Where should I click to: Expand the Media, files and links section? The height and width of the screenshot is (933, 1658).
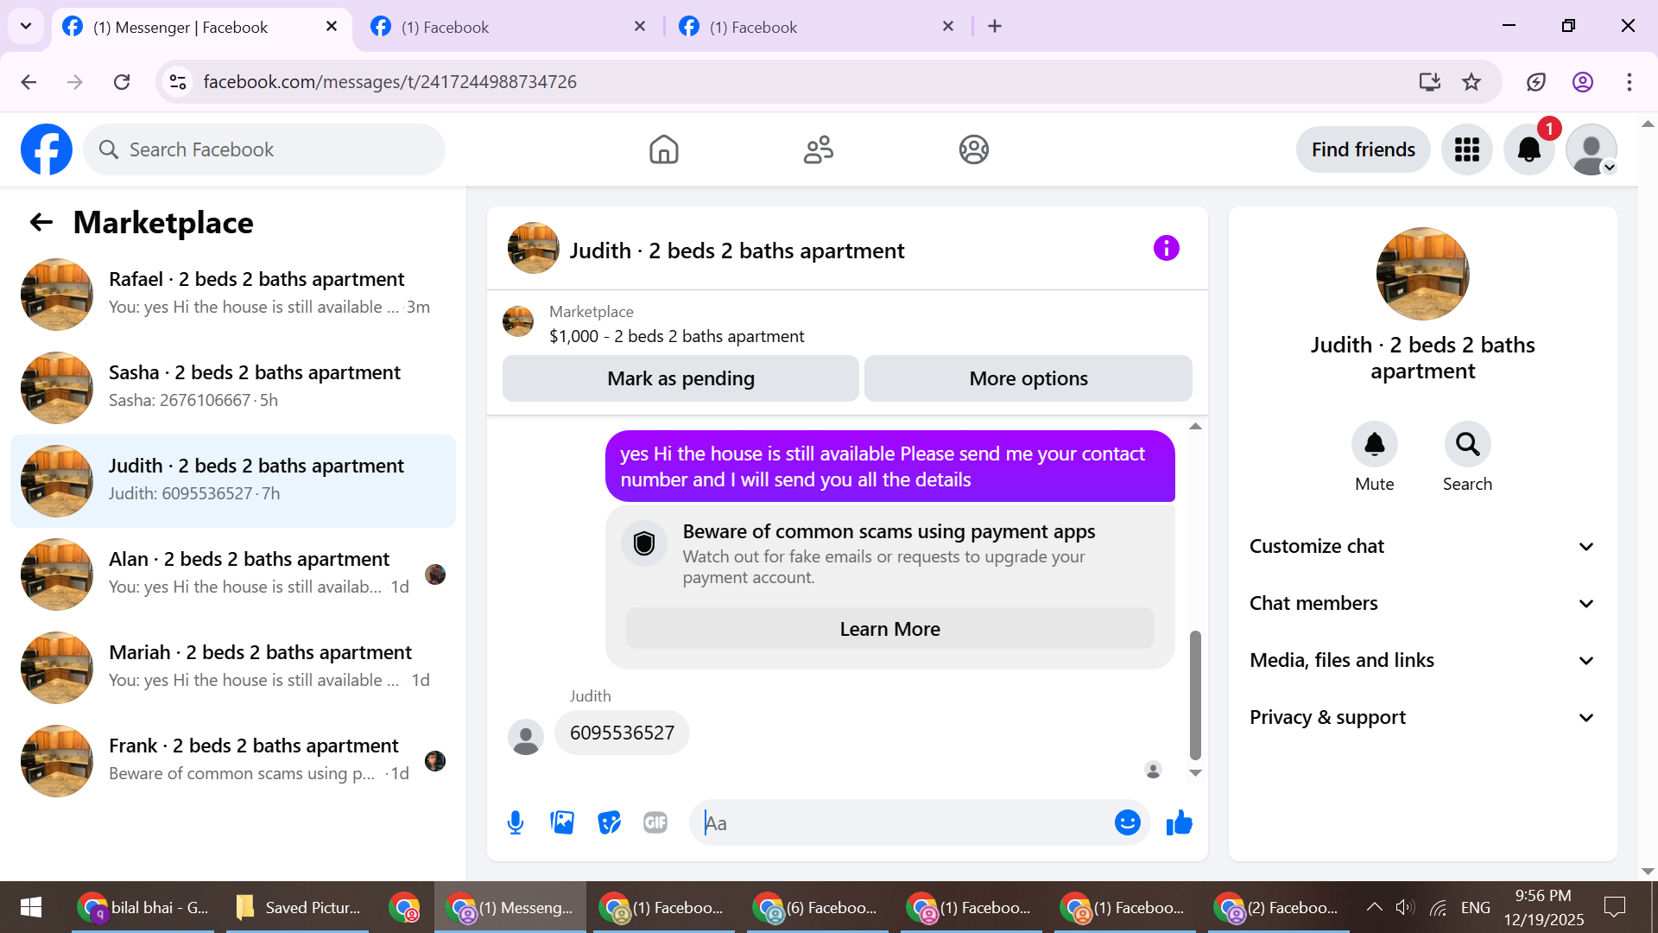click(x=1422, y=660)
